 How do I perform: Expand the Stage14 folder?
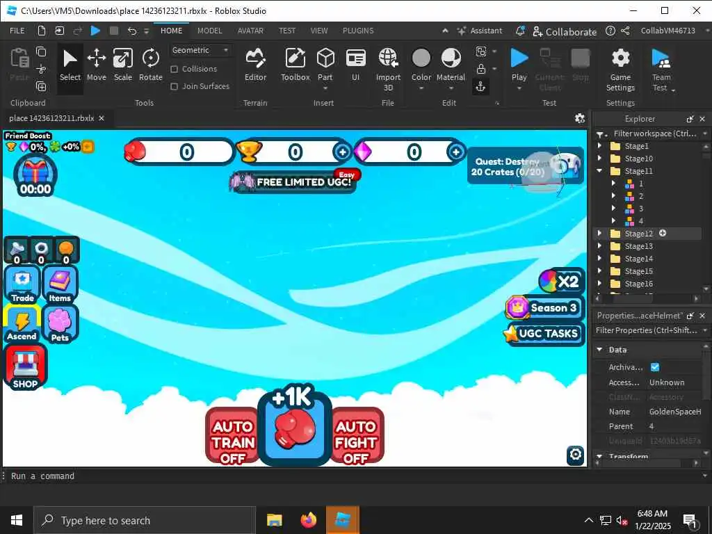point(599,259)
